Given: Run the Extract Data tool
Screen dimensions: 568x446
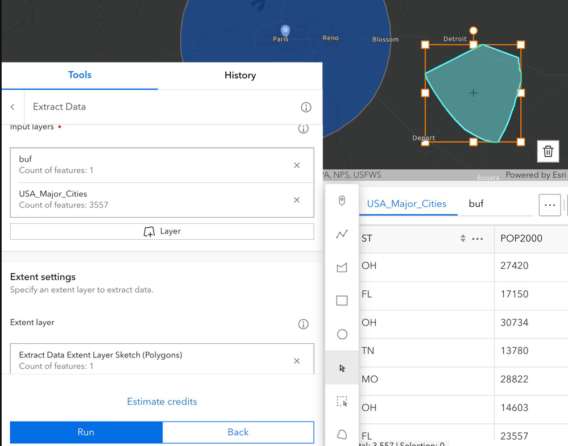Looking at the screenshot, I should (x=86, y=432).
